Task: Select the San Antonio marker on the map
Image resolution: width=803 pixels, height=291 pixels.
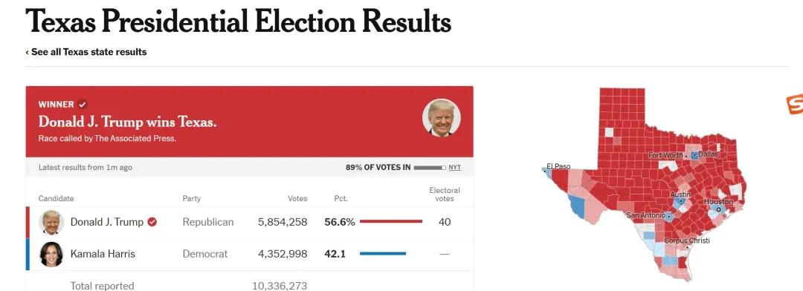Action: click(668, 216)
